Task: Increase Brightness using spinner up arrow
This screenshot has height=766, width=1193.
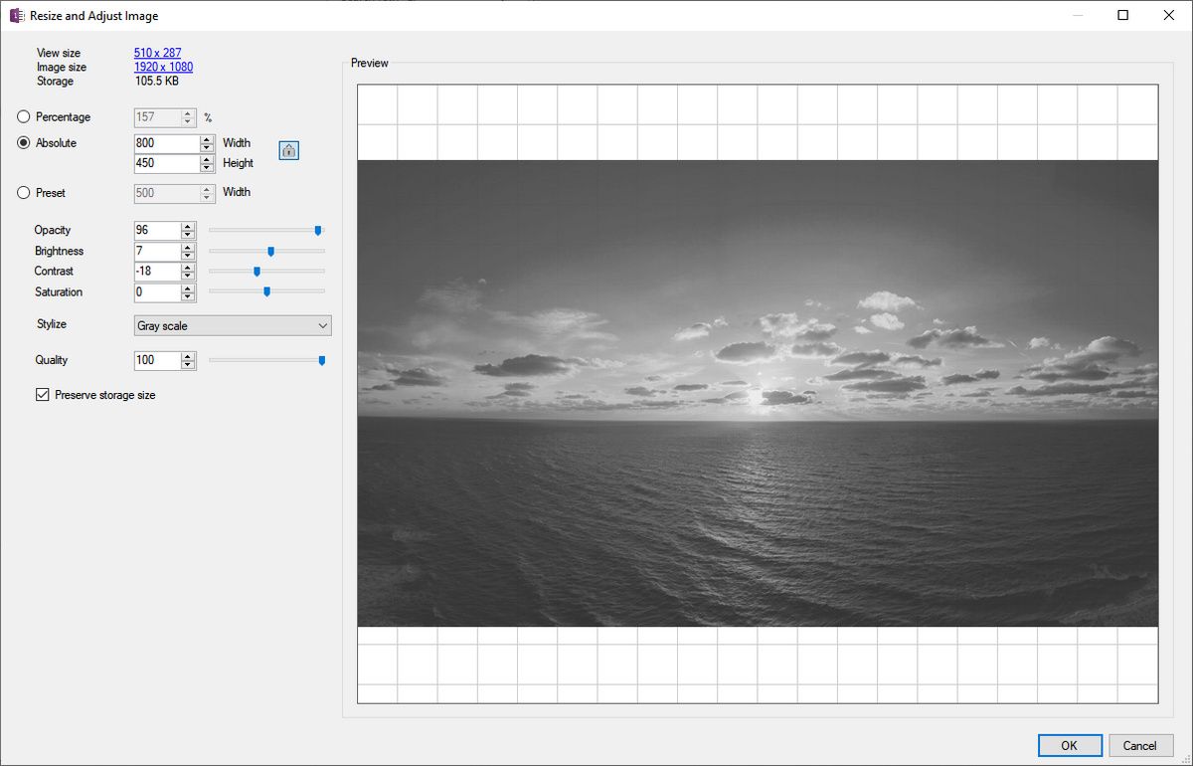Action: pos(188,247)
